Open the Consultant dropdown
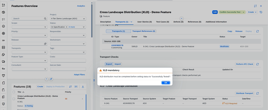The height and width of the screenshot is (110, 268). click(45, 69)
